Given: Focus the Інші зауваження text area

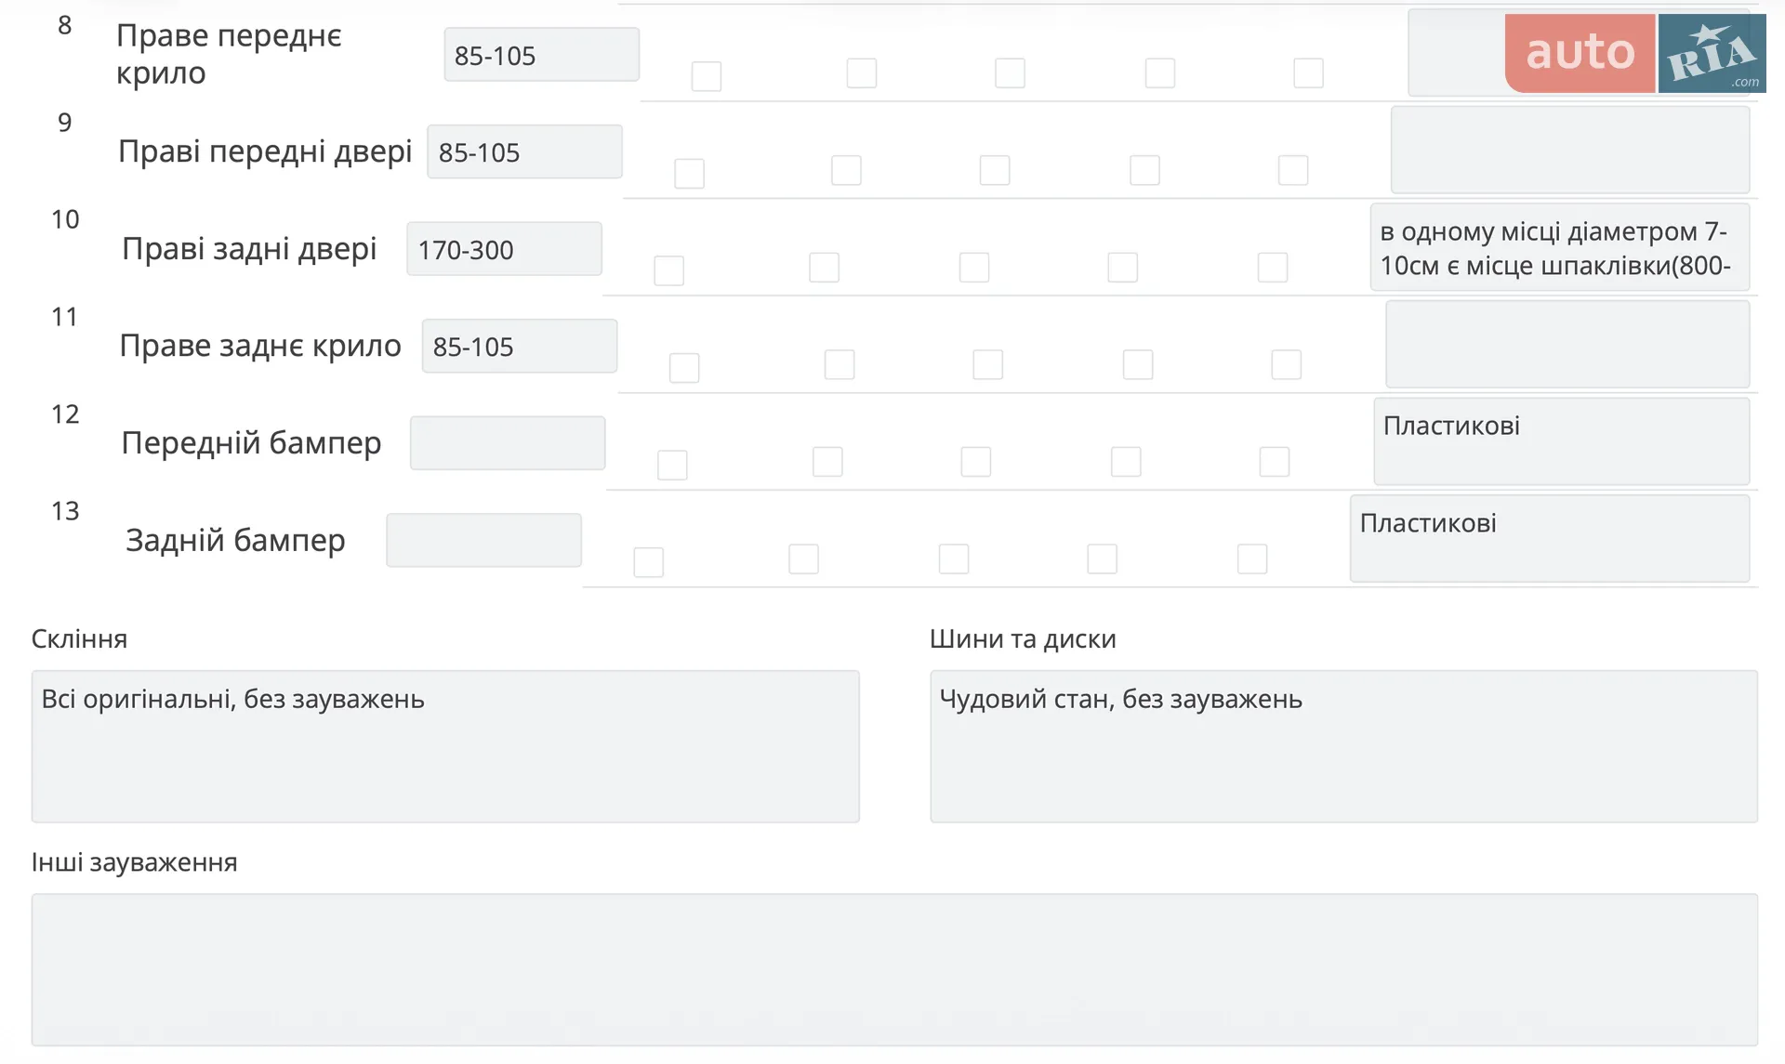Looking at the screenshot, I should click(x=894, y=970).
